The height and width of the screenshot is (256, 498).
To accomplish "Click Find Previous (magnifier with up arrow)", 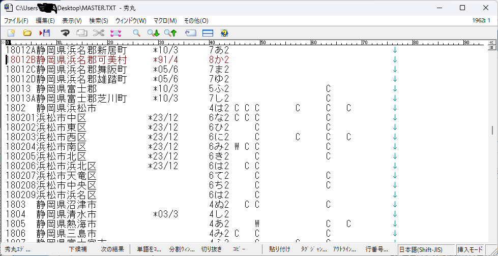I will (170, 33).
